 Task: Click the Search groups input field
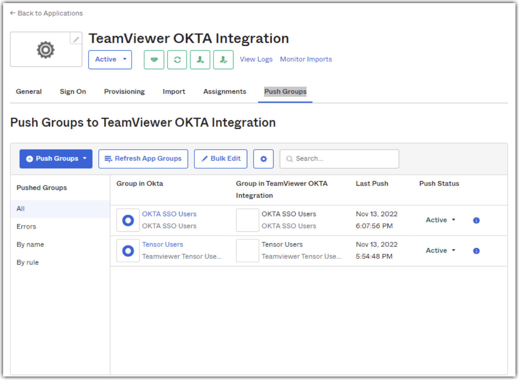[x=339, y=159]
